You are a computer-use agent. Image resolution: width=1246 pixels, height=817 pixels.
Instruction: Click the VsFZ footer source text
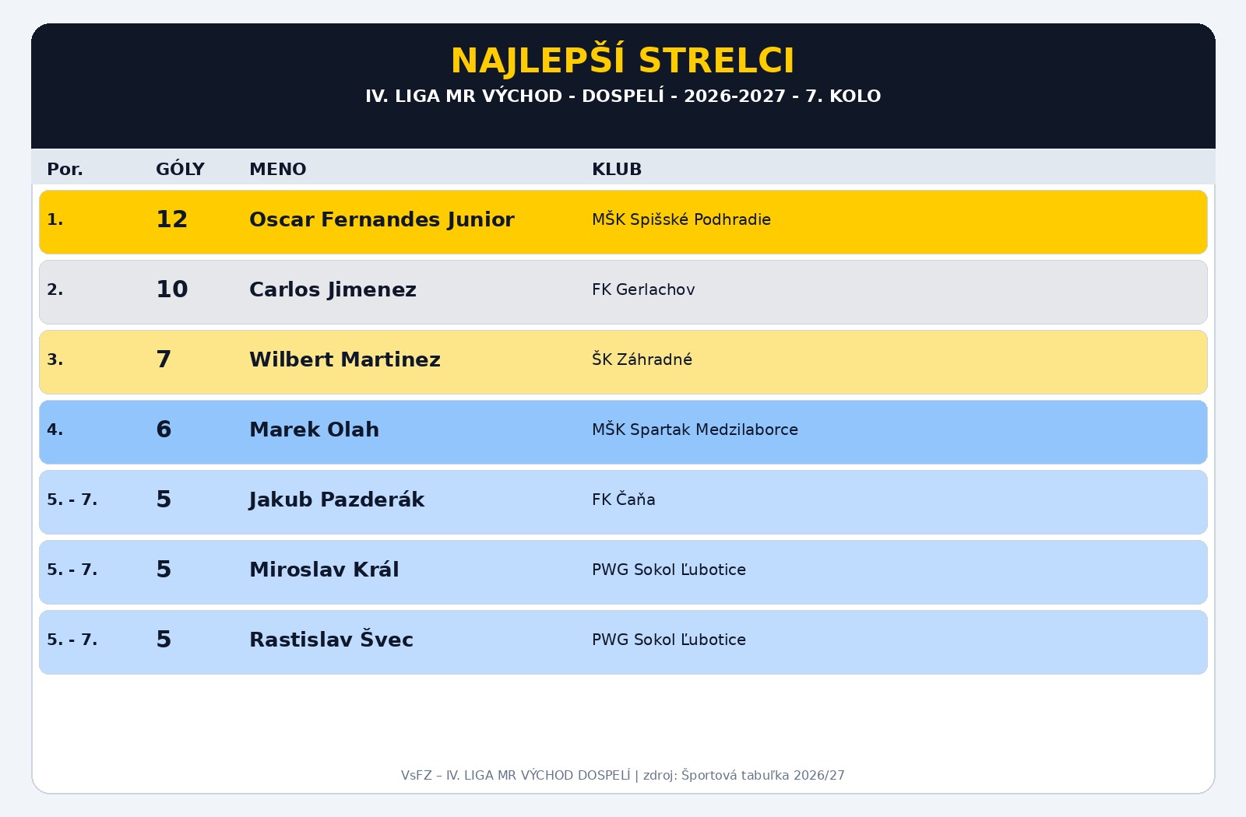coord(623,775)
